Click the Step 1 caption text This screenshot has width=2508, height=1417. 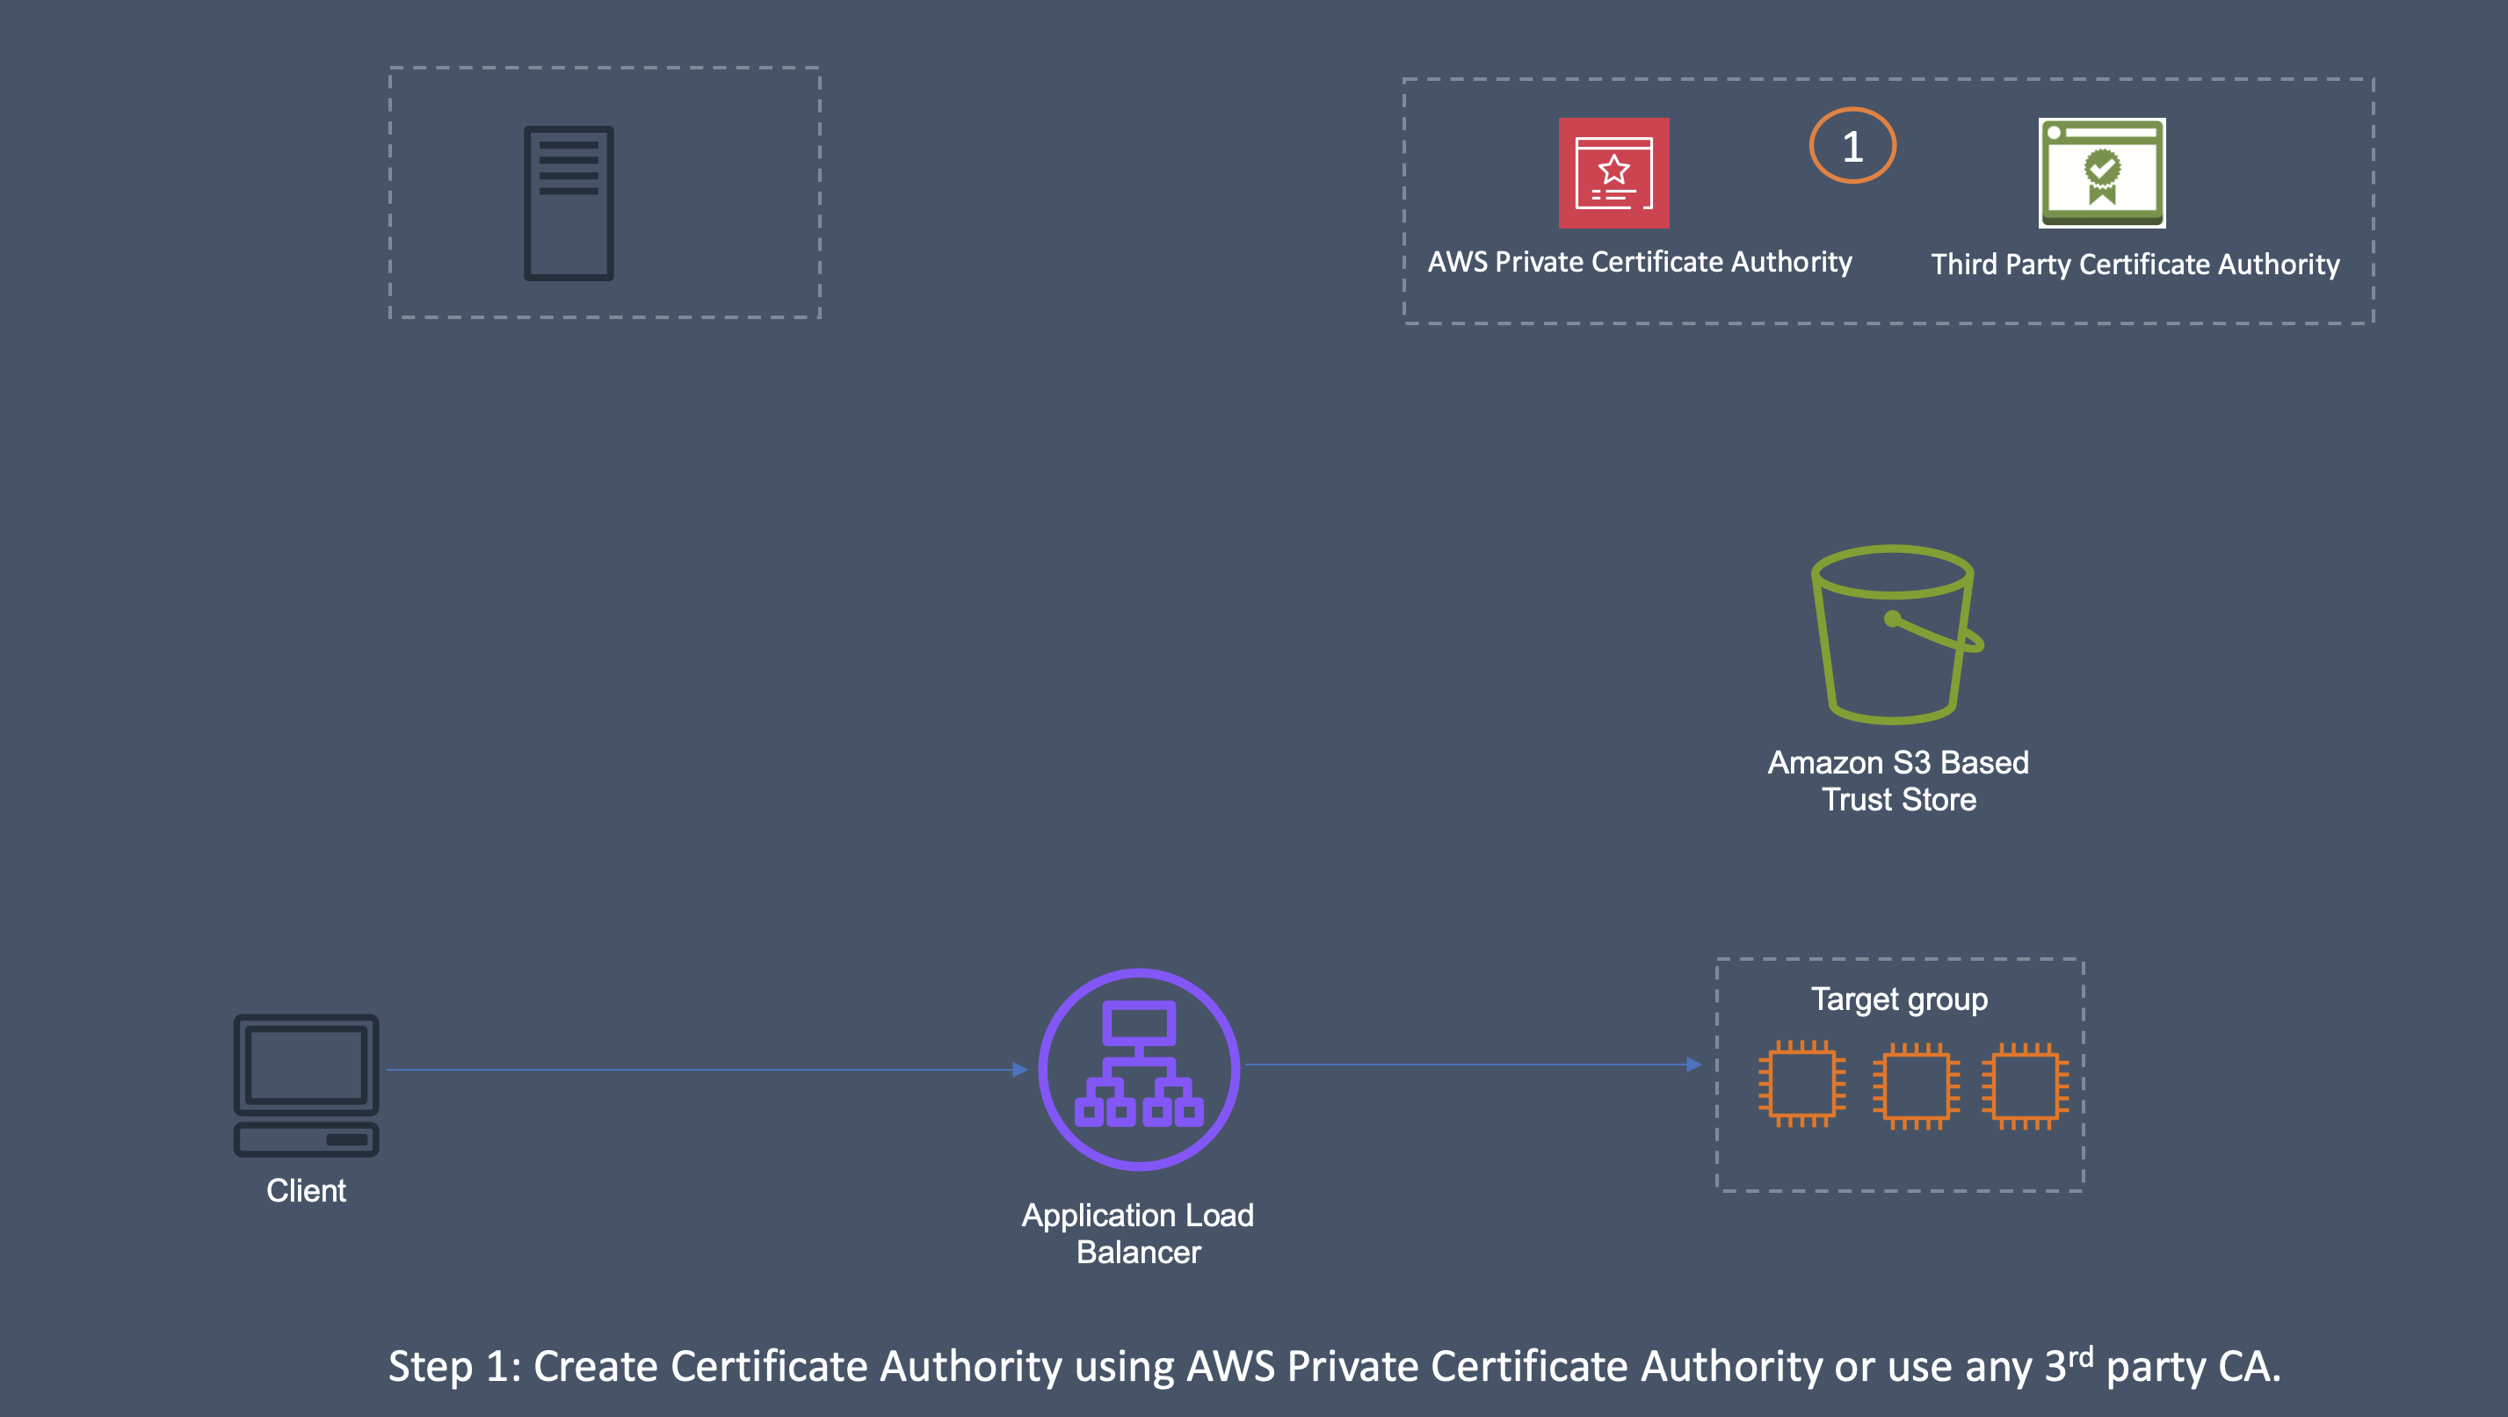1333,1365
